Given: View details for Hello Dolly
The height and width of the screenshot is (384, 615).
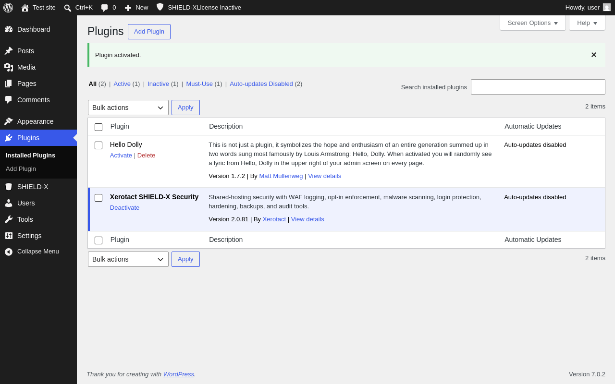Looking at the screenshot, I should [x=325, y=176].
